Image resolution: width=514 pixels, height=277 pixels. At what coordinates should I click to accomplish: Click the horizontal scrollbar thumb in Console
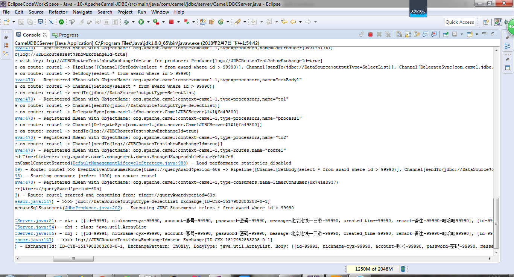[73, 259]
